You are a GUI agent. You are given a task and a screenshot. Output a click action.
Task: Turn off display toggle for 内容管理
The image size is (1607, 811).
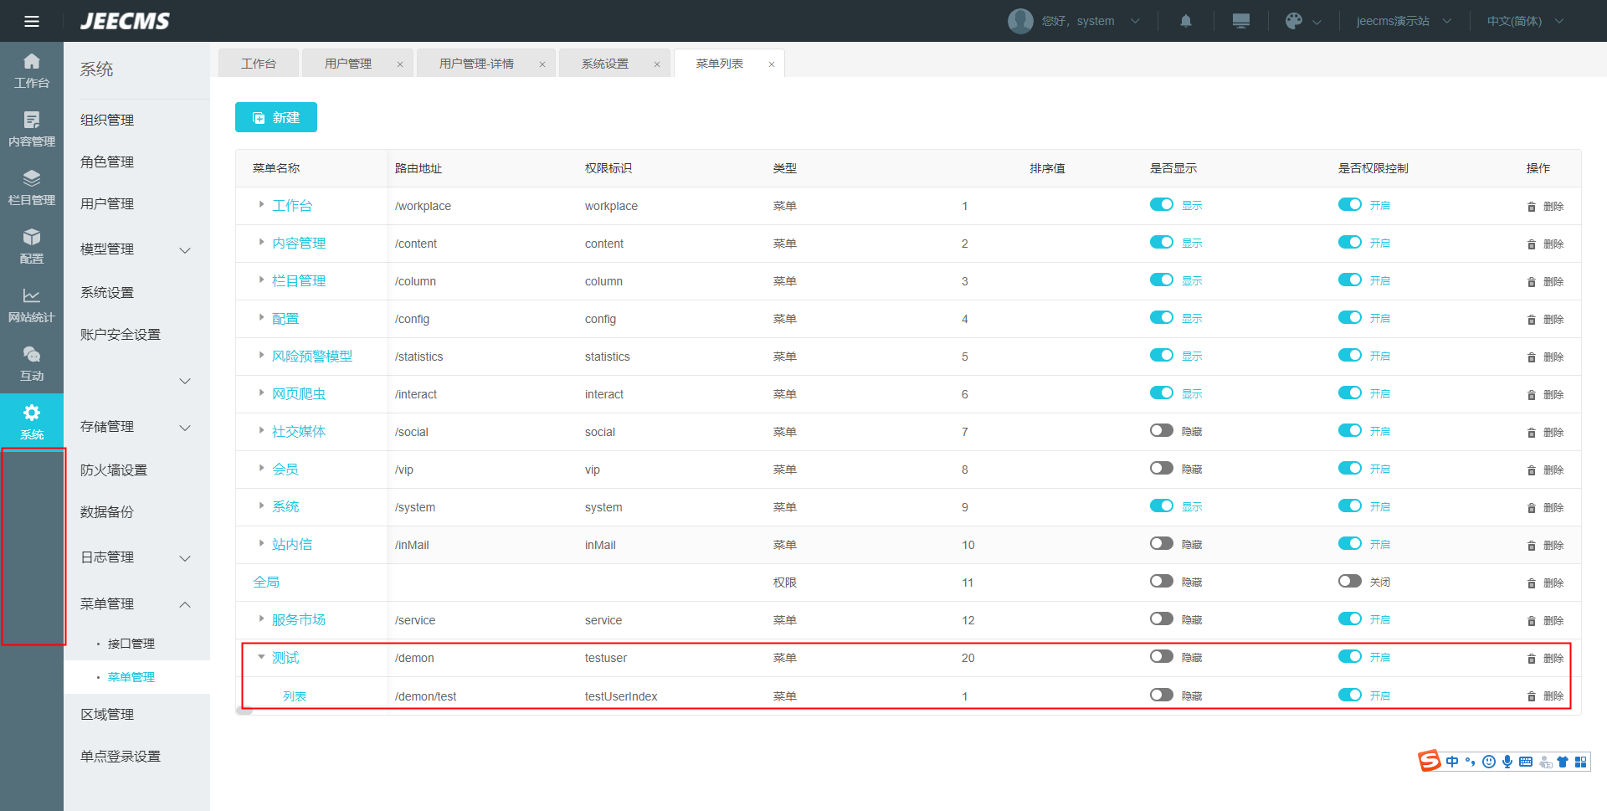(x=1161, y=243)
